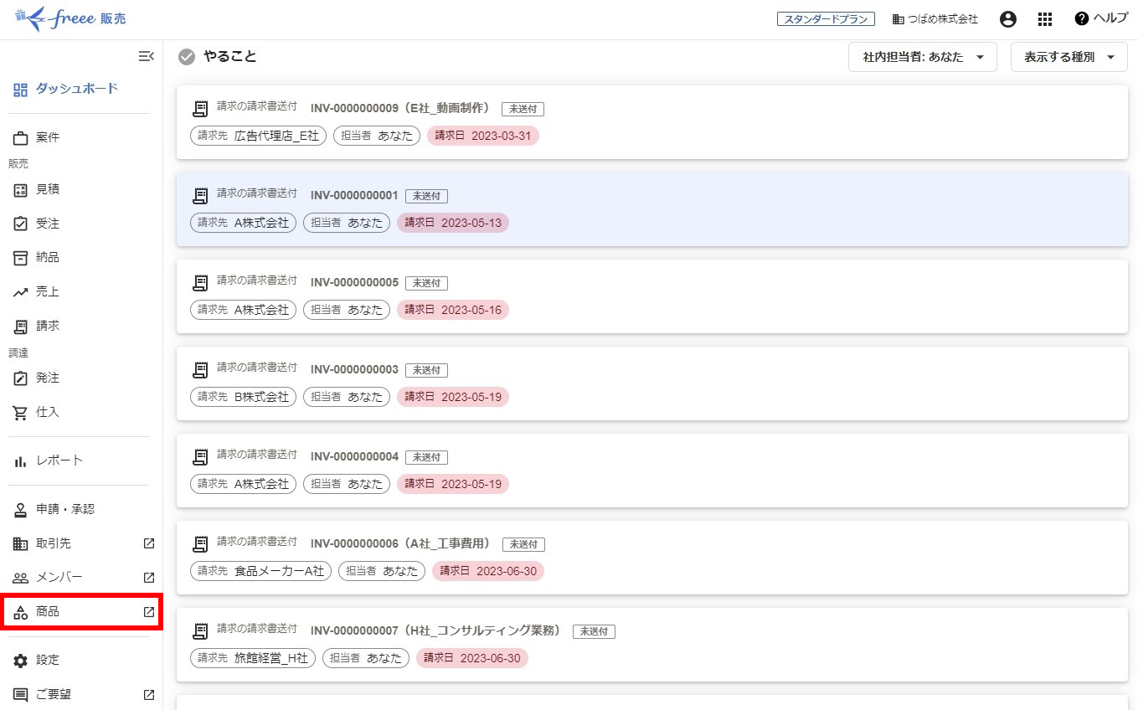Click 食品メーカーA社 billing chip
The width and height of the screenshot is (1138, 710).
(x=260, y=571)
